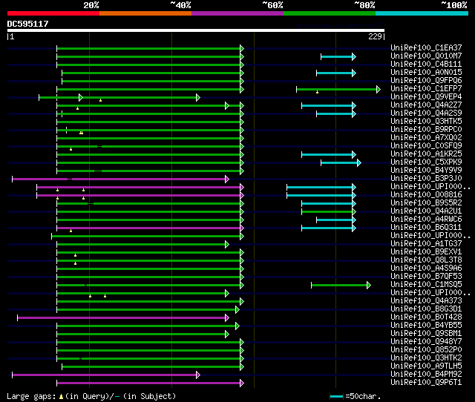Select the UniRef100_B9S5R2 label
Viewport: 475px width, 402px height.
click(x=426, y=203)
